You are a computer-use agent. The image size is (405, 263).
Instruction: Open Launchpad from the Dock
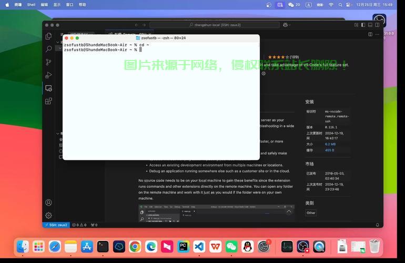coord(38,247)
